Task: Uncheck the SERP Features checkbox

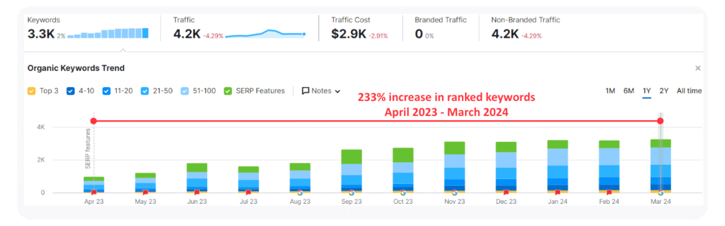Action: 228,91
